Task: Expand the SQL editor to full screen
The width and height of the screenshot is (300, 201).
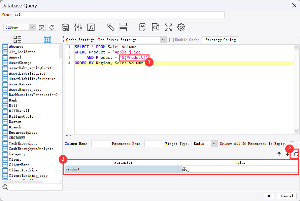Action: pyautogui.click(x=168, y=27)
